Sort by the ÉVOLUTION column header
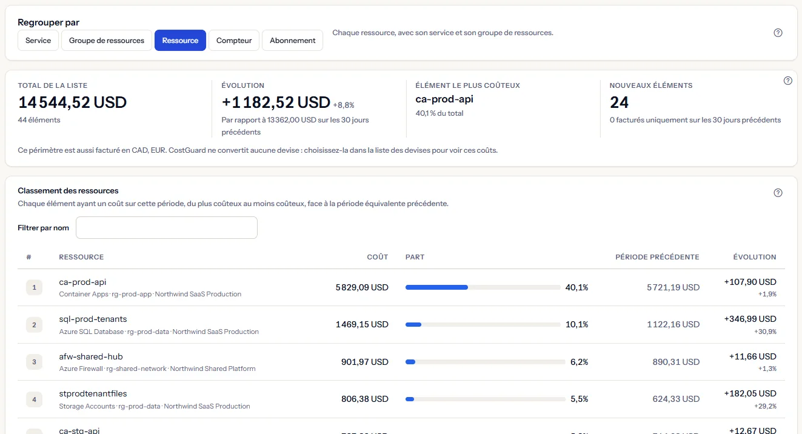The height and width of the screenshot is (434, 802). pyautogui.click(x=754, y=257)
